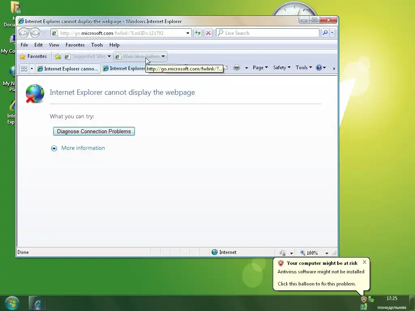The width and height of the screenshot is (415, 311).
Task: Click the Suggested Sites page icon
Action: coord(68,56)
